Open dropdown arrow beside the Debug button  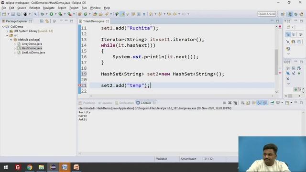click(x=46, y=14)
